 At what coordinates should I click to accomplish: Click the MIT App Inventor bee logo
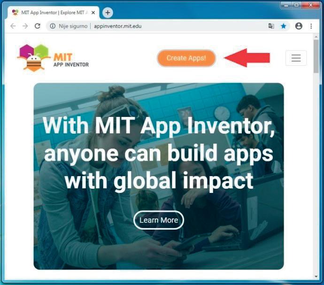(53, 58)
